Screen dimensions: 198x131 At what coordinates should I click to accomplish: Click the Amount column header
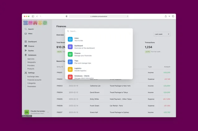click(x=167, y=67)
